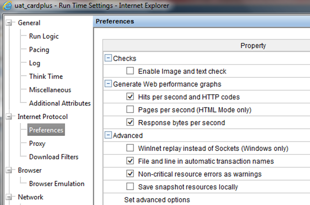Image resolution: width=310 pixels, height=205 pixels.
Task: Collapse the General tree node
Action: coord(9,23)
